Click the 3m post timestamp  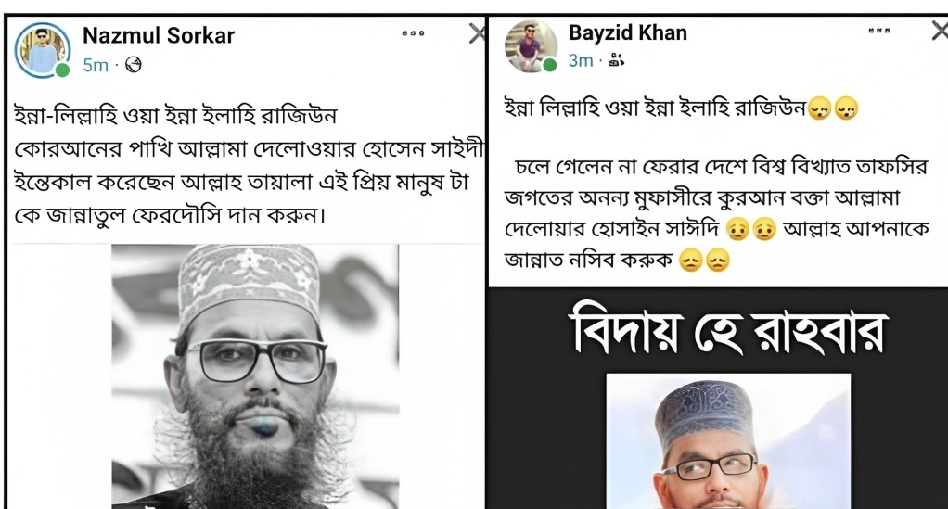[581, 60]
